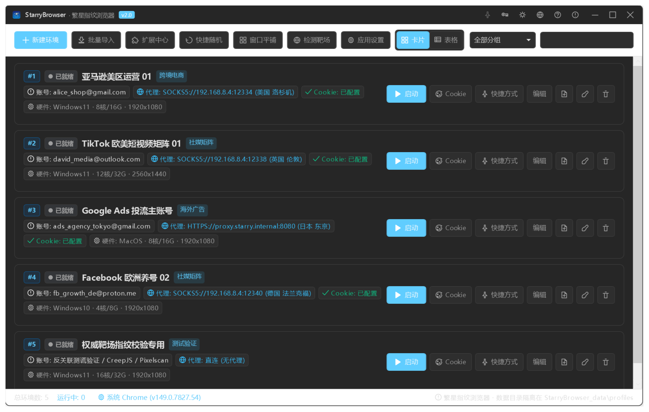Open help question mark icon
649x412 pixels.
558,15
